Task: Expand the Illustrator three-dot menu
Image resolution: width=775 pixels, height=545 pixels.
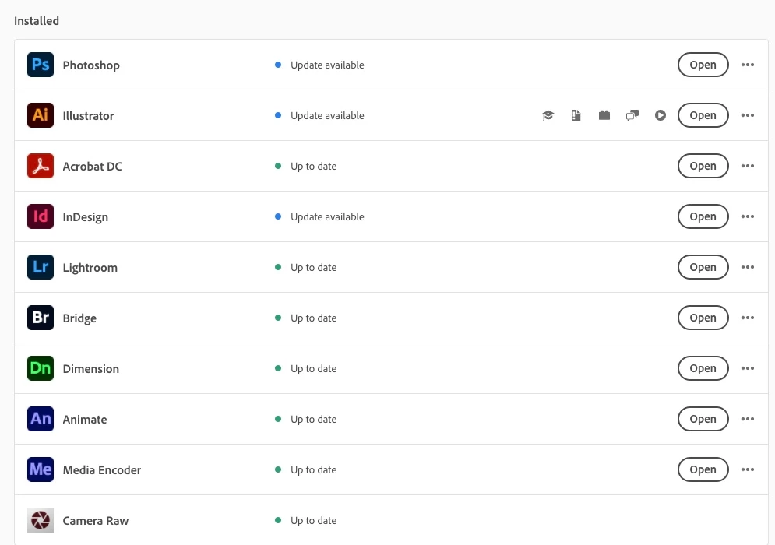Action: 748,115
